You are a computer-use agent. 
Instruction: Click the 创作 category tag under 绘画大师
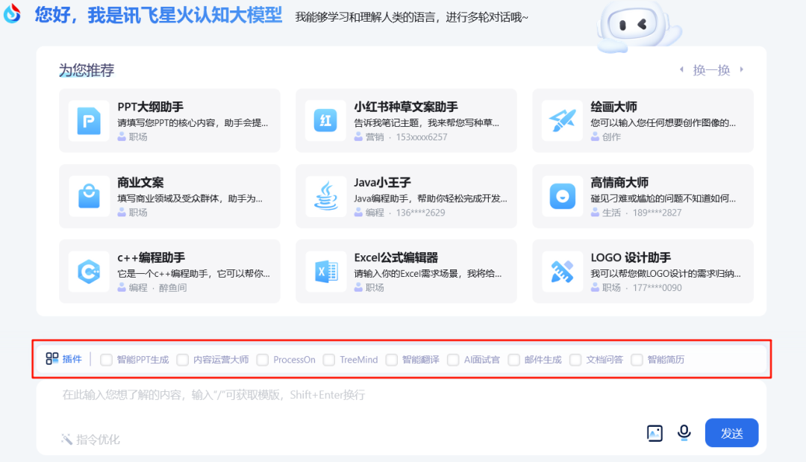pos(611,137)
